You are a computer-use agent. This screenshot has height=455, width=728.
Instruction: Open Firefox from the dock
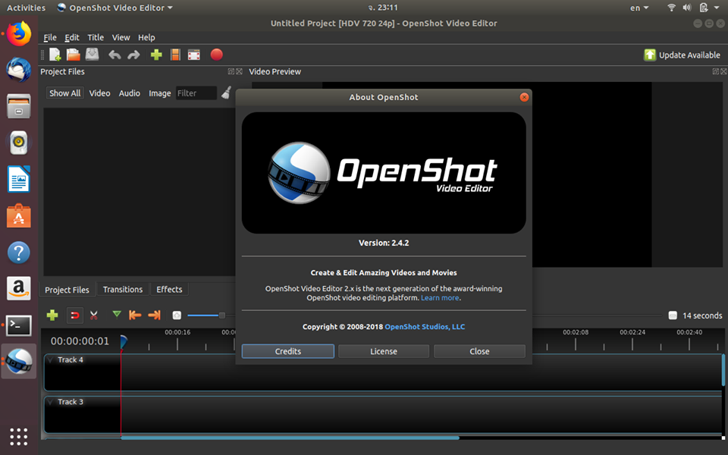18,34
